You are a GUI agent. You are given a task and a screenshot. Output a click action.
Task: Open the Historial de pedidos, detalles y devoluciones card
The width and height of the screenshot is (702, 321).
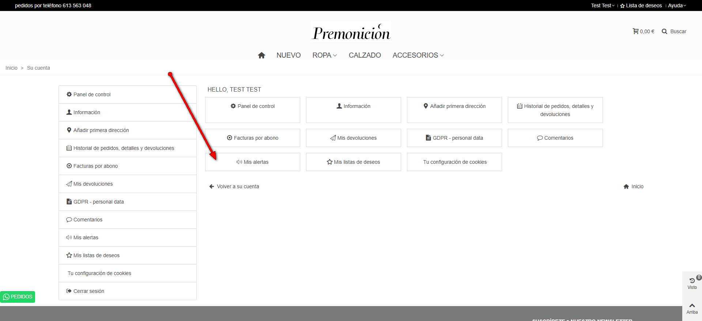tap(555, 110)
